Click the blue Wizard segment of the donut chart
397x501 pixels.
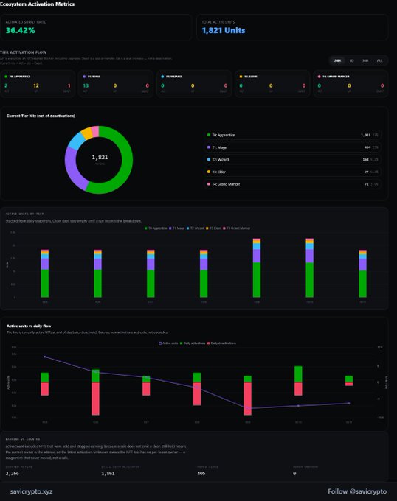(76, 141)
